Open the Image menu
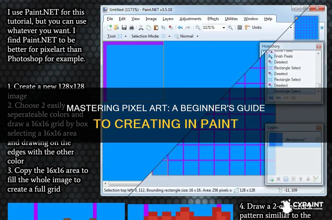 (151, 19)
